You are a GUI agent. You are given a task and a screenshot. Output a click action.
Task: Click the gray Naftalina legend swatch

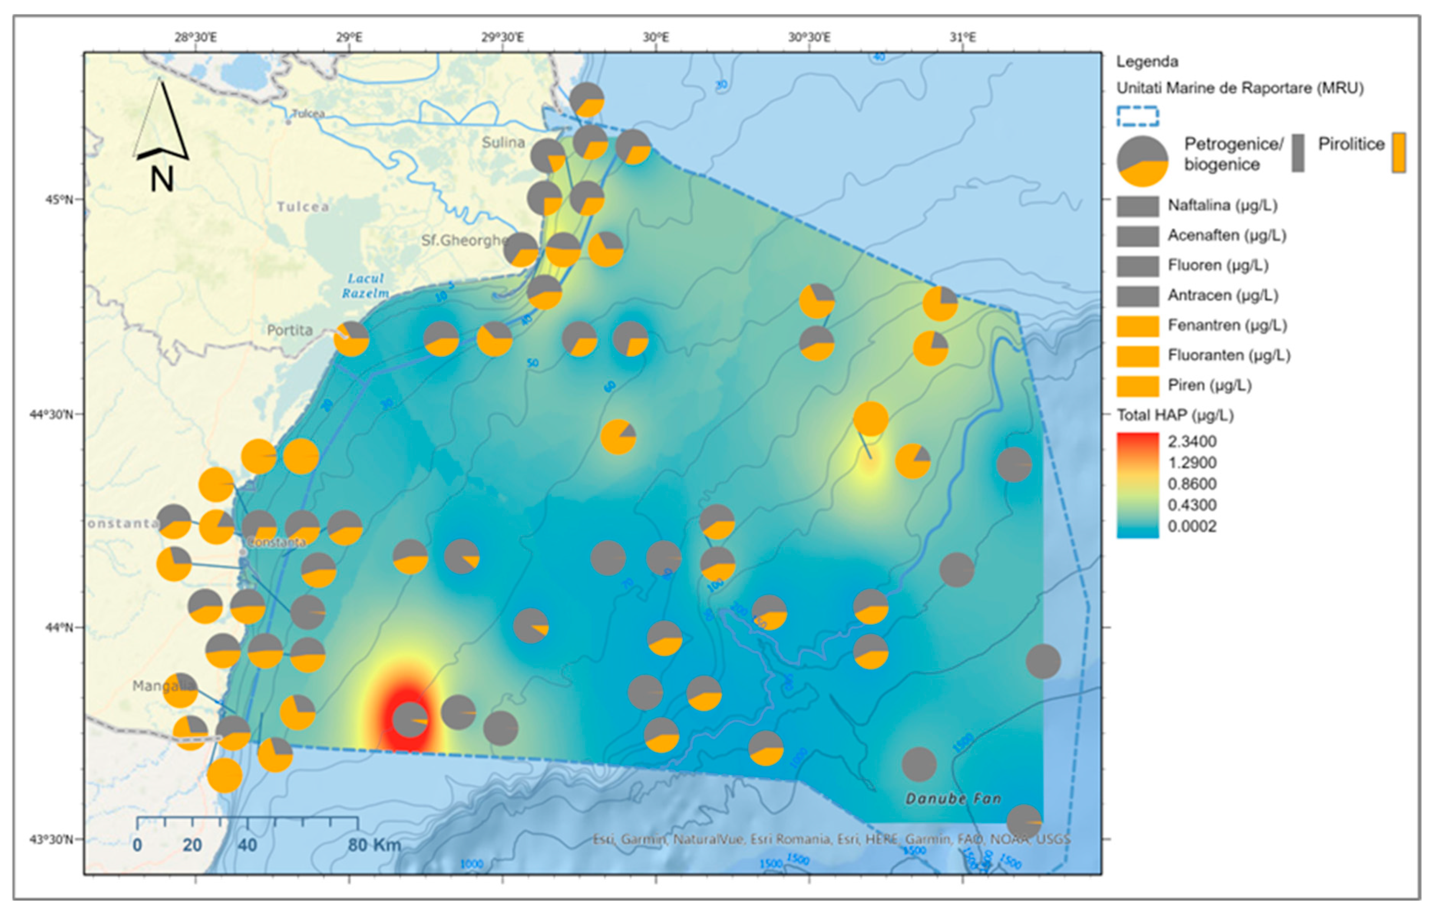pyautogui.click(x=1137, y=206)
